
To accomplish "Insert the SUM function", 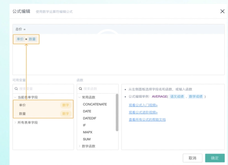I will [x=87, y=139].
